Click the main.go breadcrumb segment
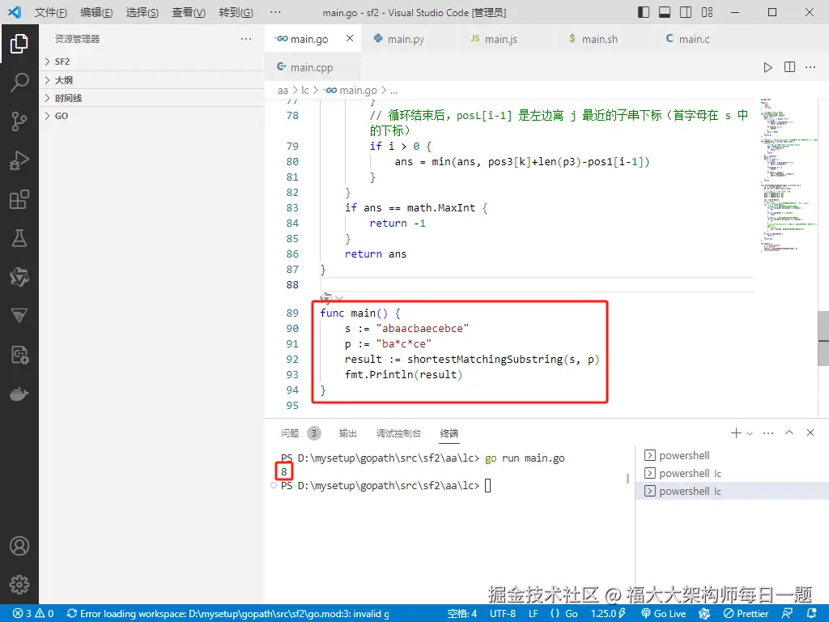829x622 pixels. pos(351,91)
